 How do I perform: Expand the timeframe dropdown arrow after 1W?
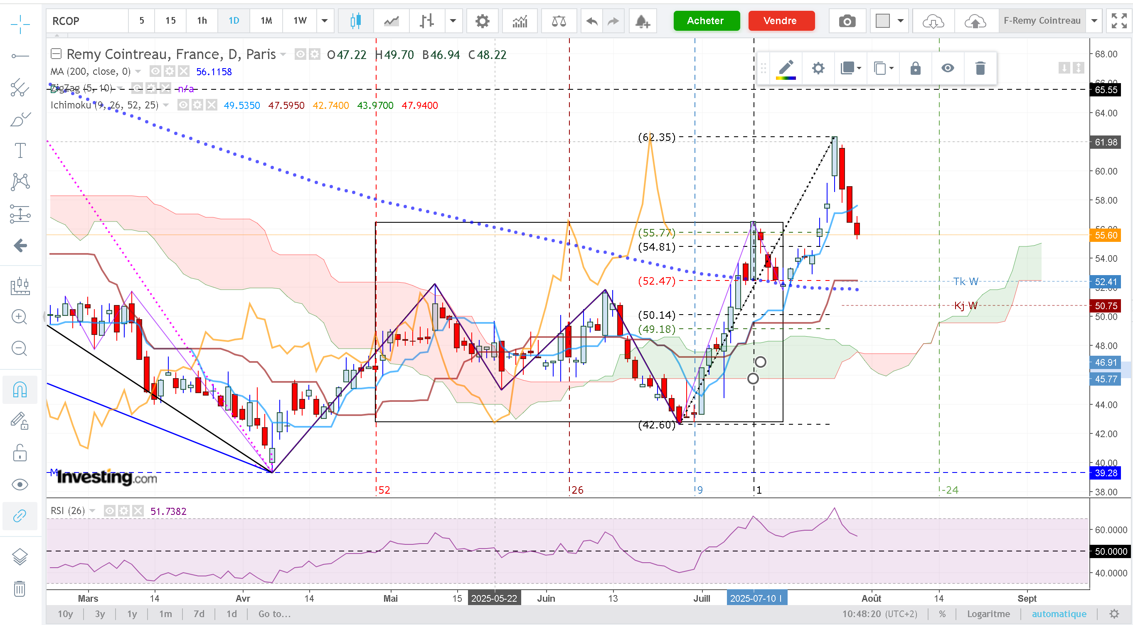coord(325,21)
